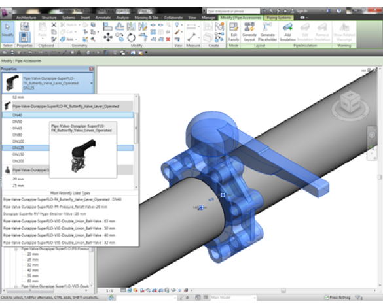Open Type Properties icon in Properties panel
The image size is (383, 308).
coord(24,26)
